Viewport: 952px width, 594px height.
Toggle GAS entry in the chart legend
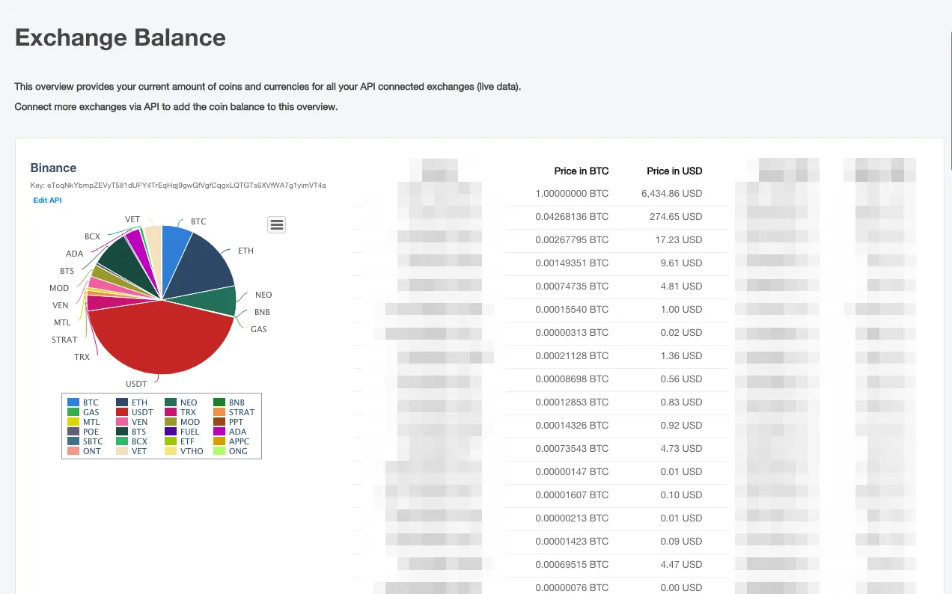[82, 412]
